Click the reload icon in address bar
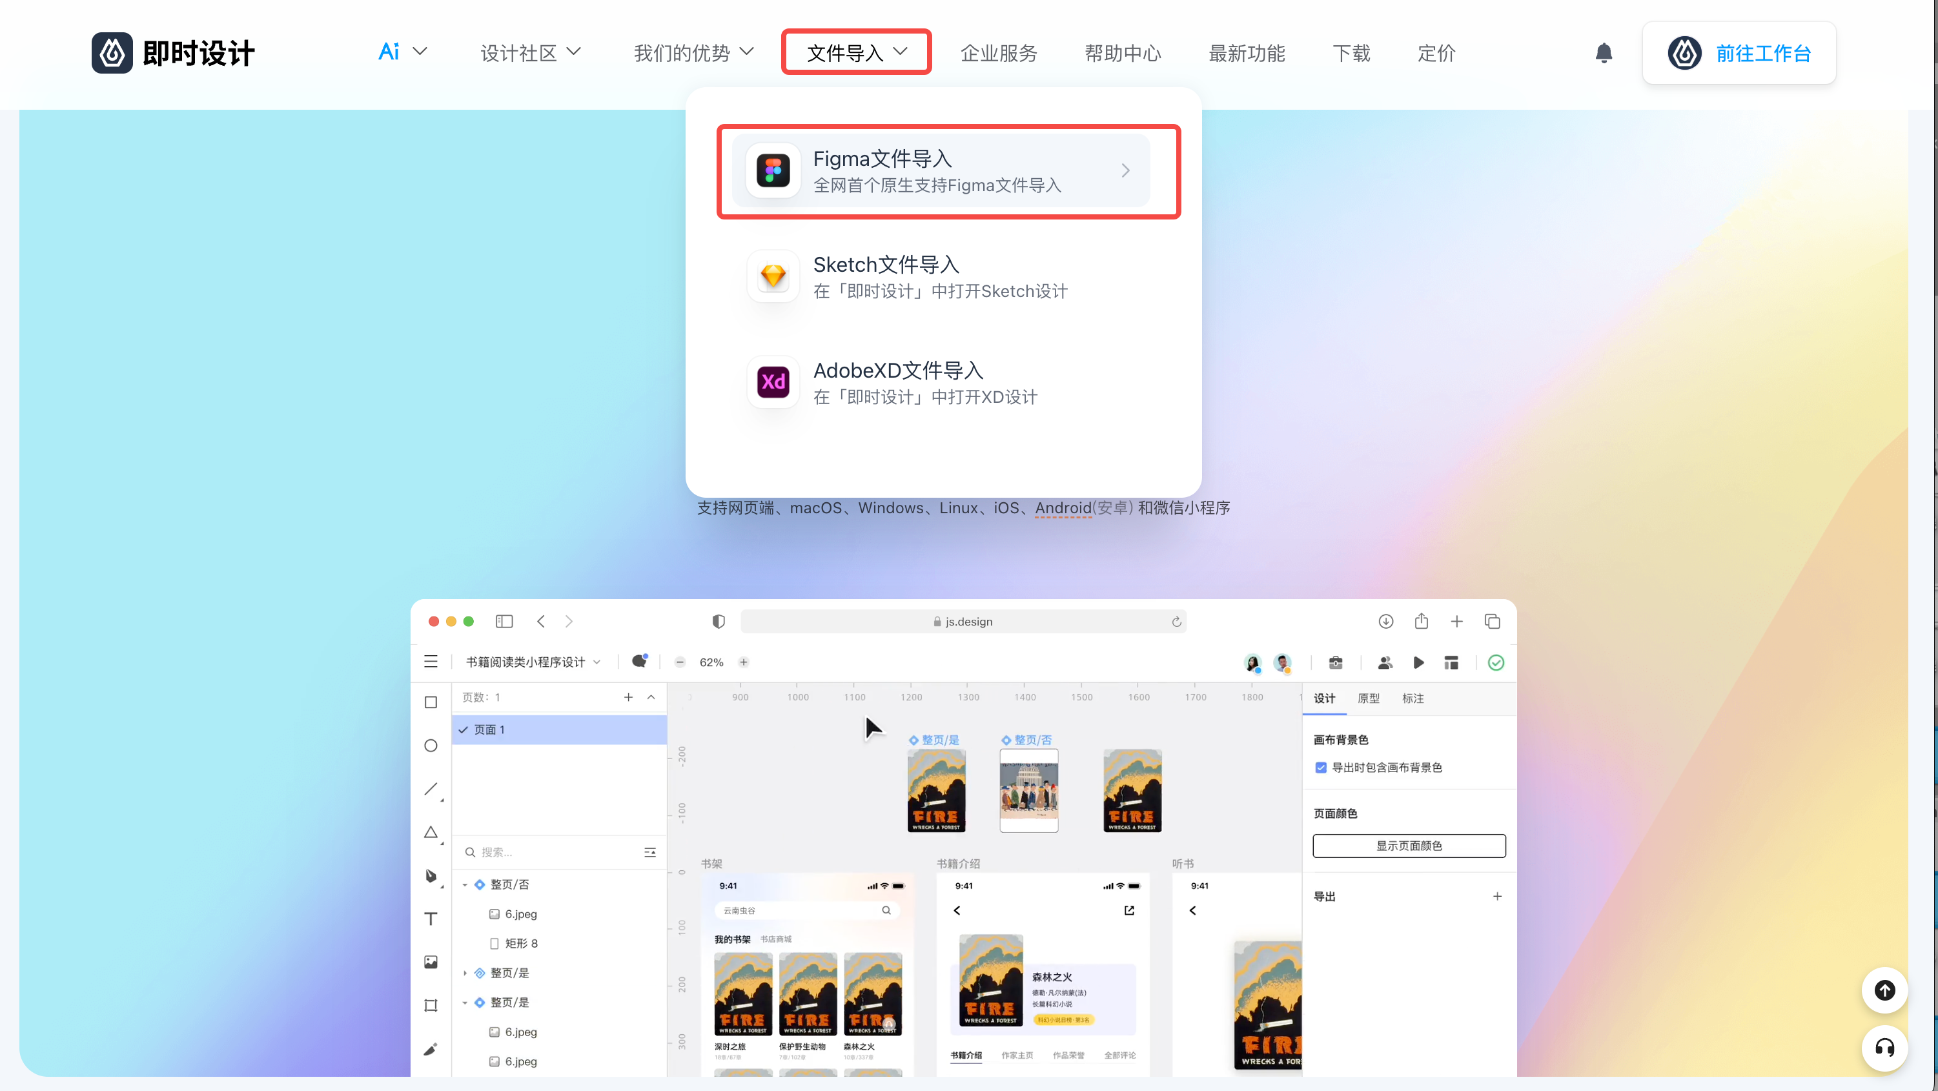1938x1091 pixels. [1176, 622]
